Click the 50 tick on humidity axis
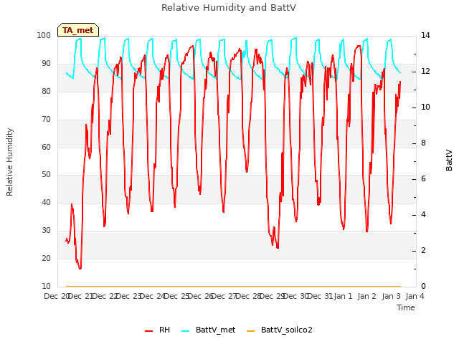Screen dimensions: 459x344 (46, 175)
